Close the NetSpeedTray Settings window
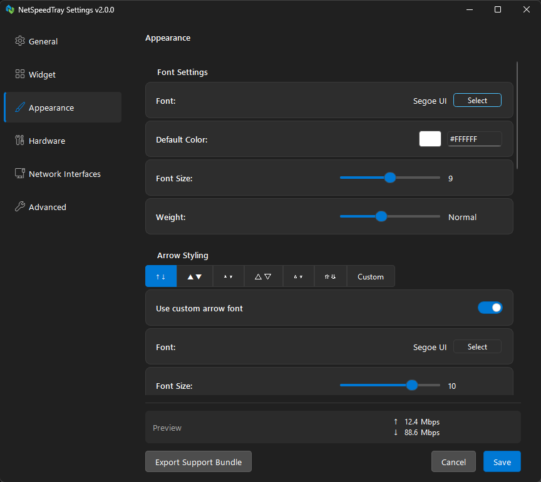Image resolution: width=541 pixels, height=482 pixels. point(526,9)
